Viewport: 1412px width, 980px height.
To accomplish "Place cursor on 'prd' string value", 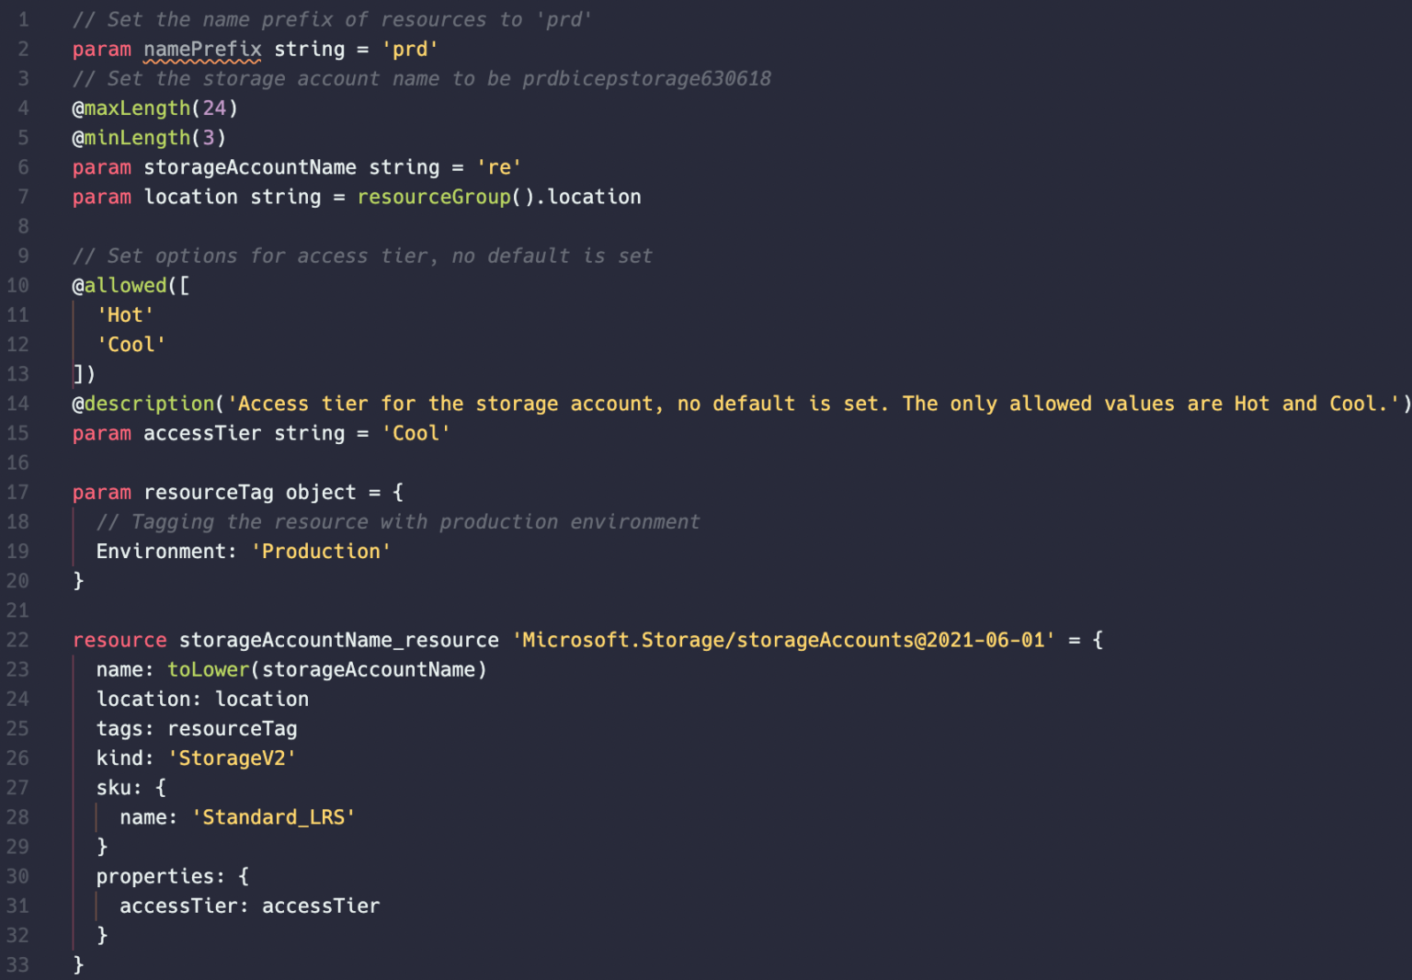I will click(410, 49).
